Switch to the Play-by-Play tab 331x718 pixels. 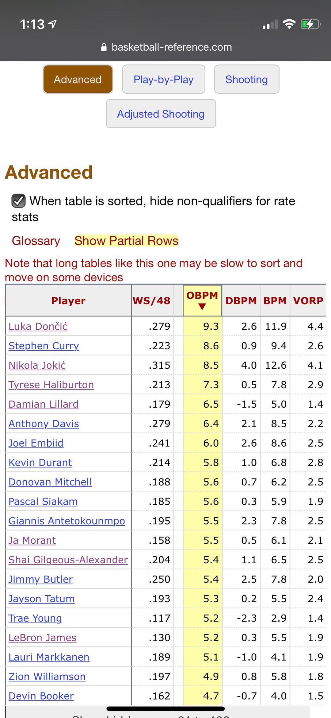coord(163,80)
